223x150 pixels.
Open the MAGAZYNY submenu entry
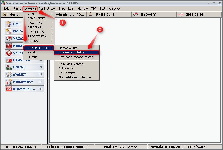click(39, 23)
